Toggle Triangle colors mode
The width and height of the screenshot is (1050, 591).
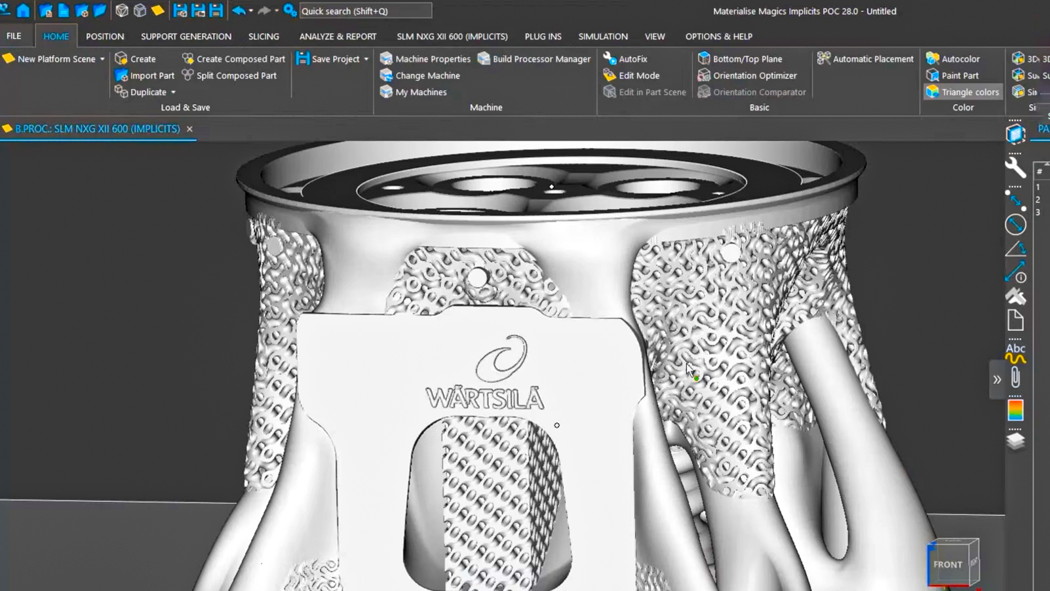(962, 92)
